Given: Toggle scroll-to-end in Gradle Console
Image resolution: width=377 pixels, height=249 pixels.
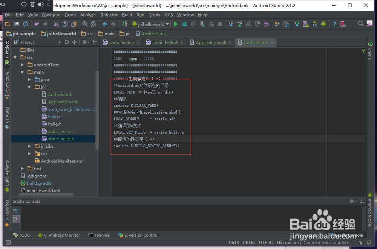Looking at the screenshot, I should [x=15, y=219].
